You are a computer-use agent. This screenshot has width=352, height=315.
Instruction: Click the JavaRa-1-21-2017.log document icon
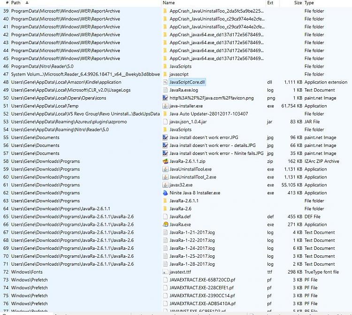[x=165, y=232]
